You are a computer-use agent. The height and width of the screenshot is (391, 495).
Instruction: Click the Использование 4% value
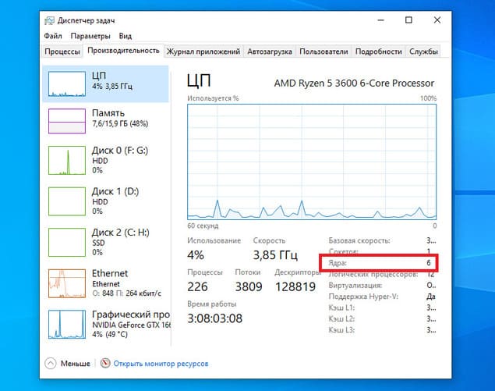pyautogui.click(x=196, y=255)
